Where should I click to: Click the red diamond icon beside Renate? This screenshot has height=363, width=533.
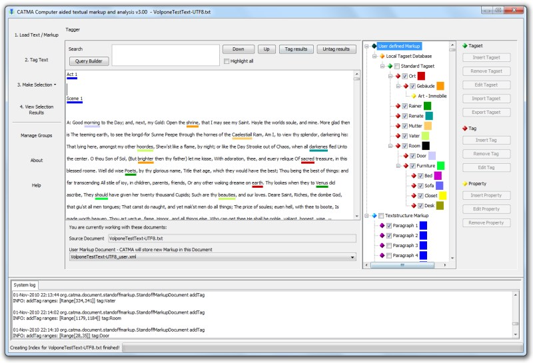pos(398,116)
